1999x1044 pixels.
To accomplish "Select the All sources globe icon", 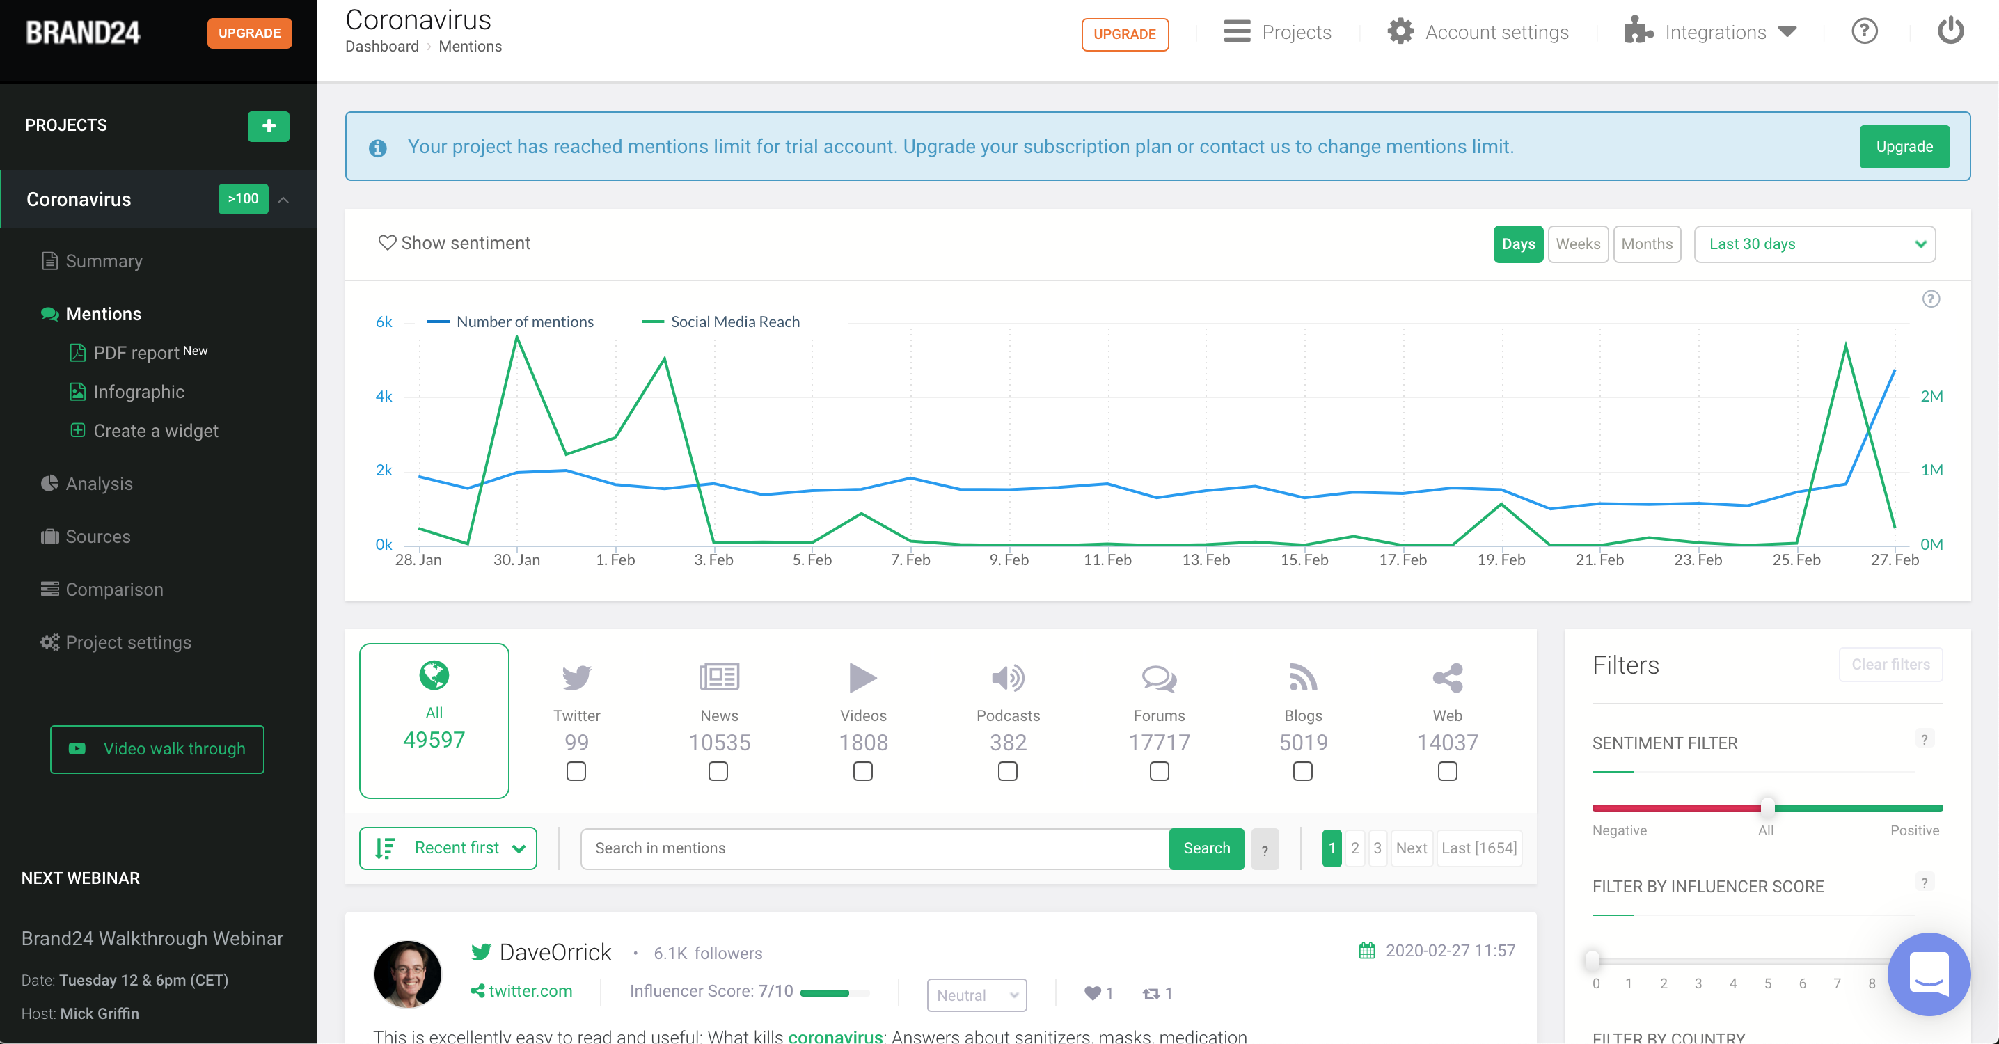I will click(x=434, y=675).
